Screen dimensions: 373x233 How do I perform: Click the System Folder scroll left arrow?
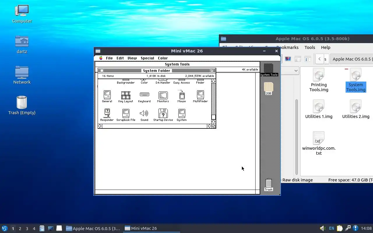(100, 126)
